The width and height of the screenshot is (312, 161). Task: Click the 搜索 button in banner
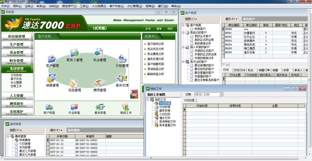[159, 29]
